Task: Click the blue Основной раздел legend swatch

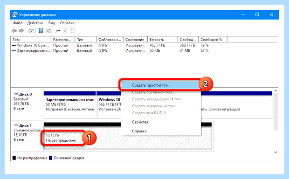Action: click(x=50, y=158)
